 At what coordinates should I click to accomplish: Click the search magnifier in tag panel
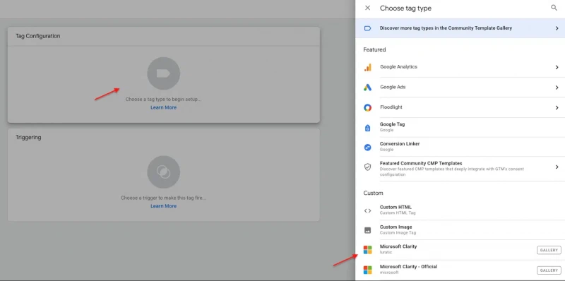(554, 8)
